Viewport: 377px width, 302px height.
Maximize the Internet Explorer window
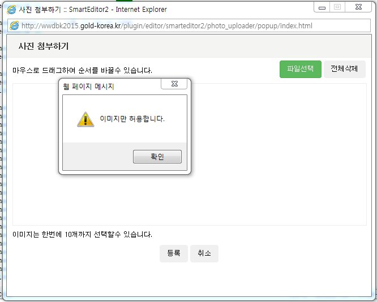[x=337, y=7]
